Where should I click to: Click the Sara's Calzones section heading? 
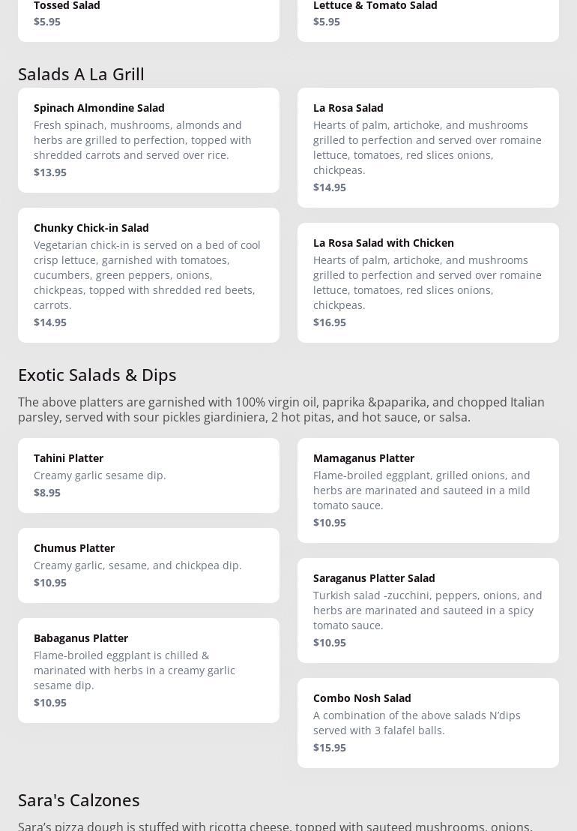(79, 799)
